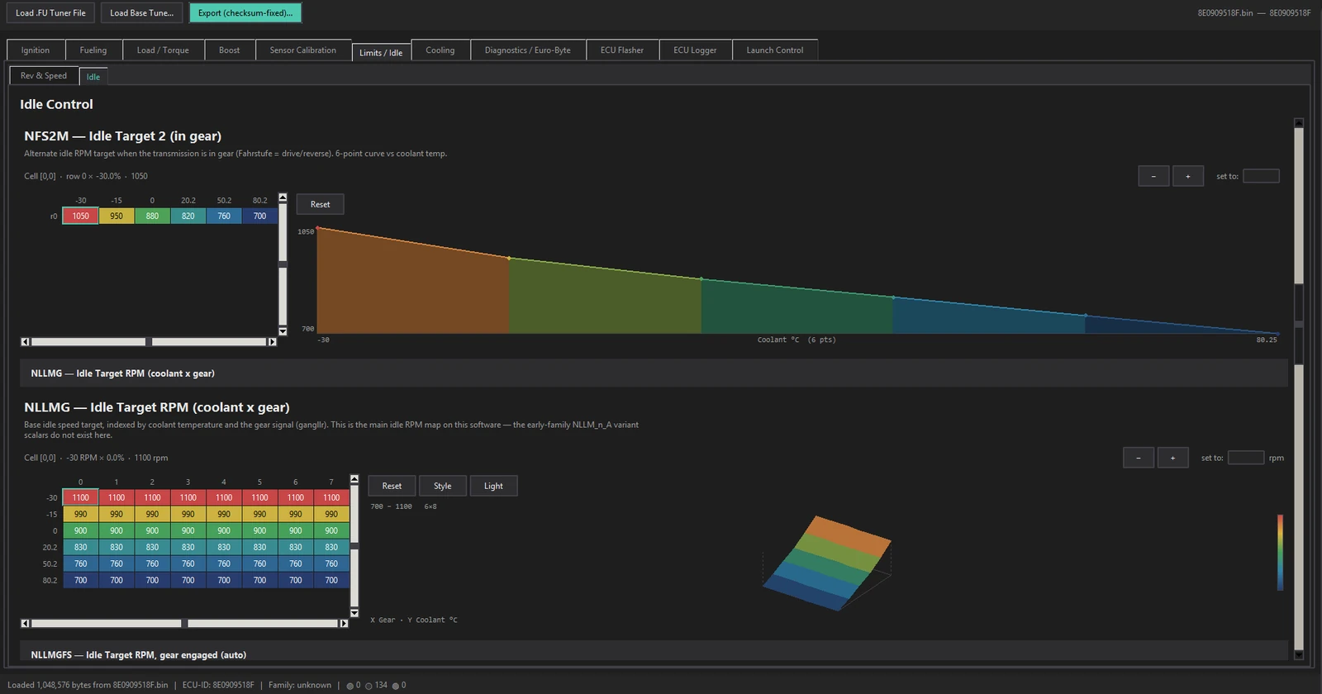Viewport: 1322px width, 694px height.
Task: Click the left scroll arrow under the NFS2M table
Action: (25, 341)
